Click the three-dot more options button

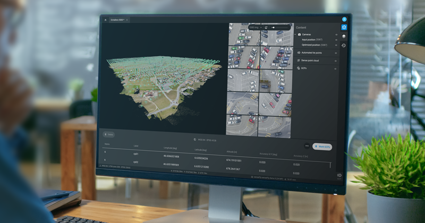coord(307,145)
